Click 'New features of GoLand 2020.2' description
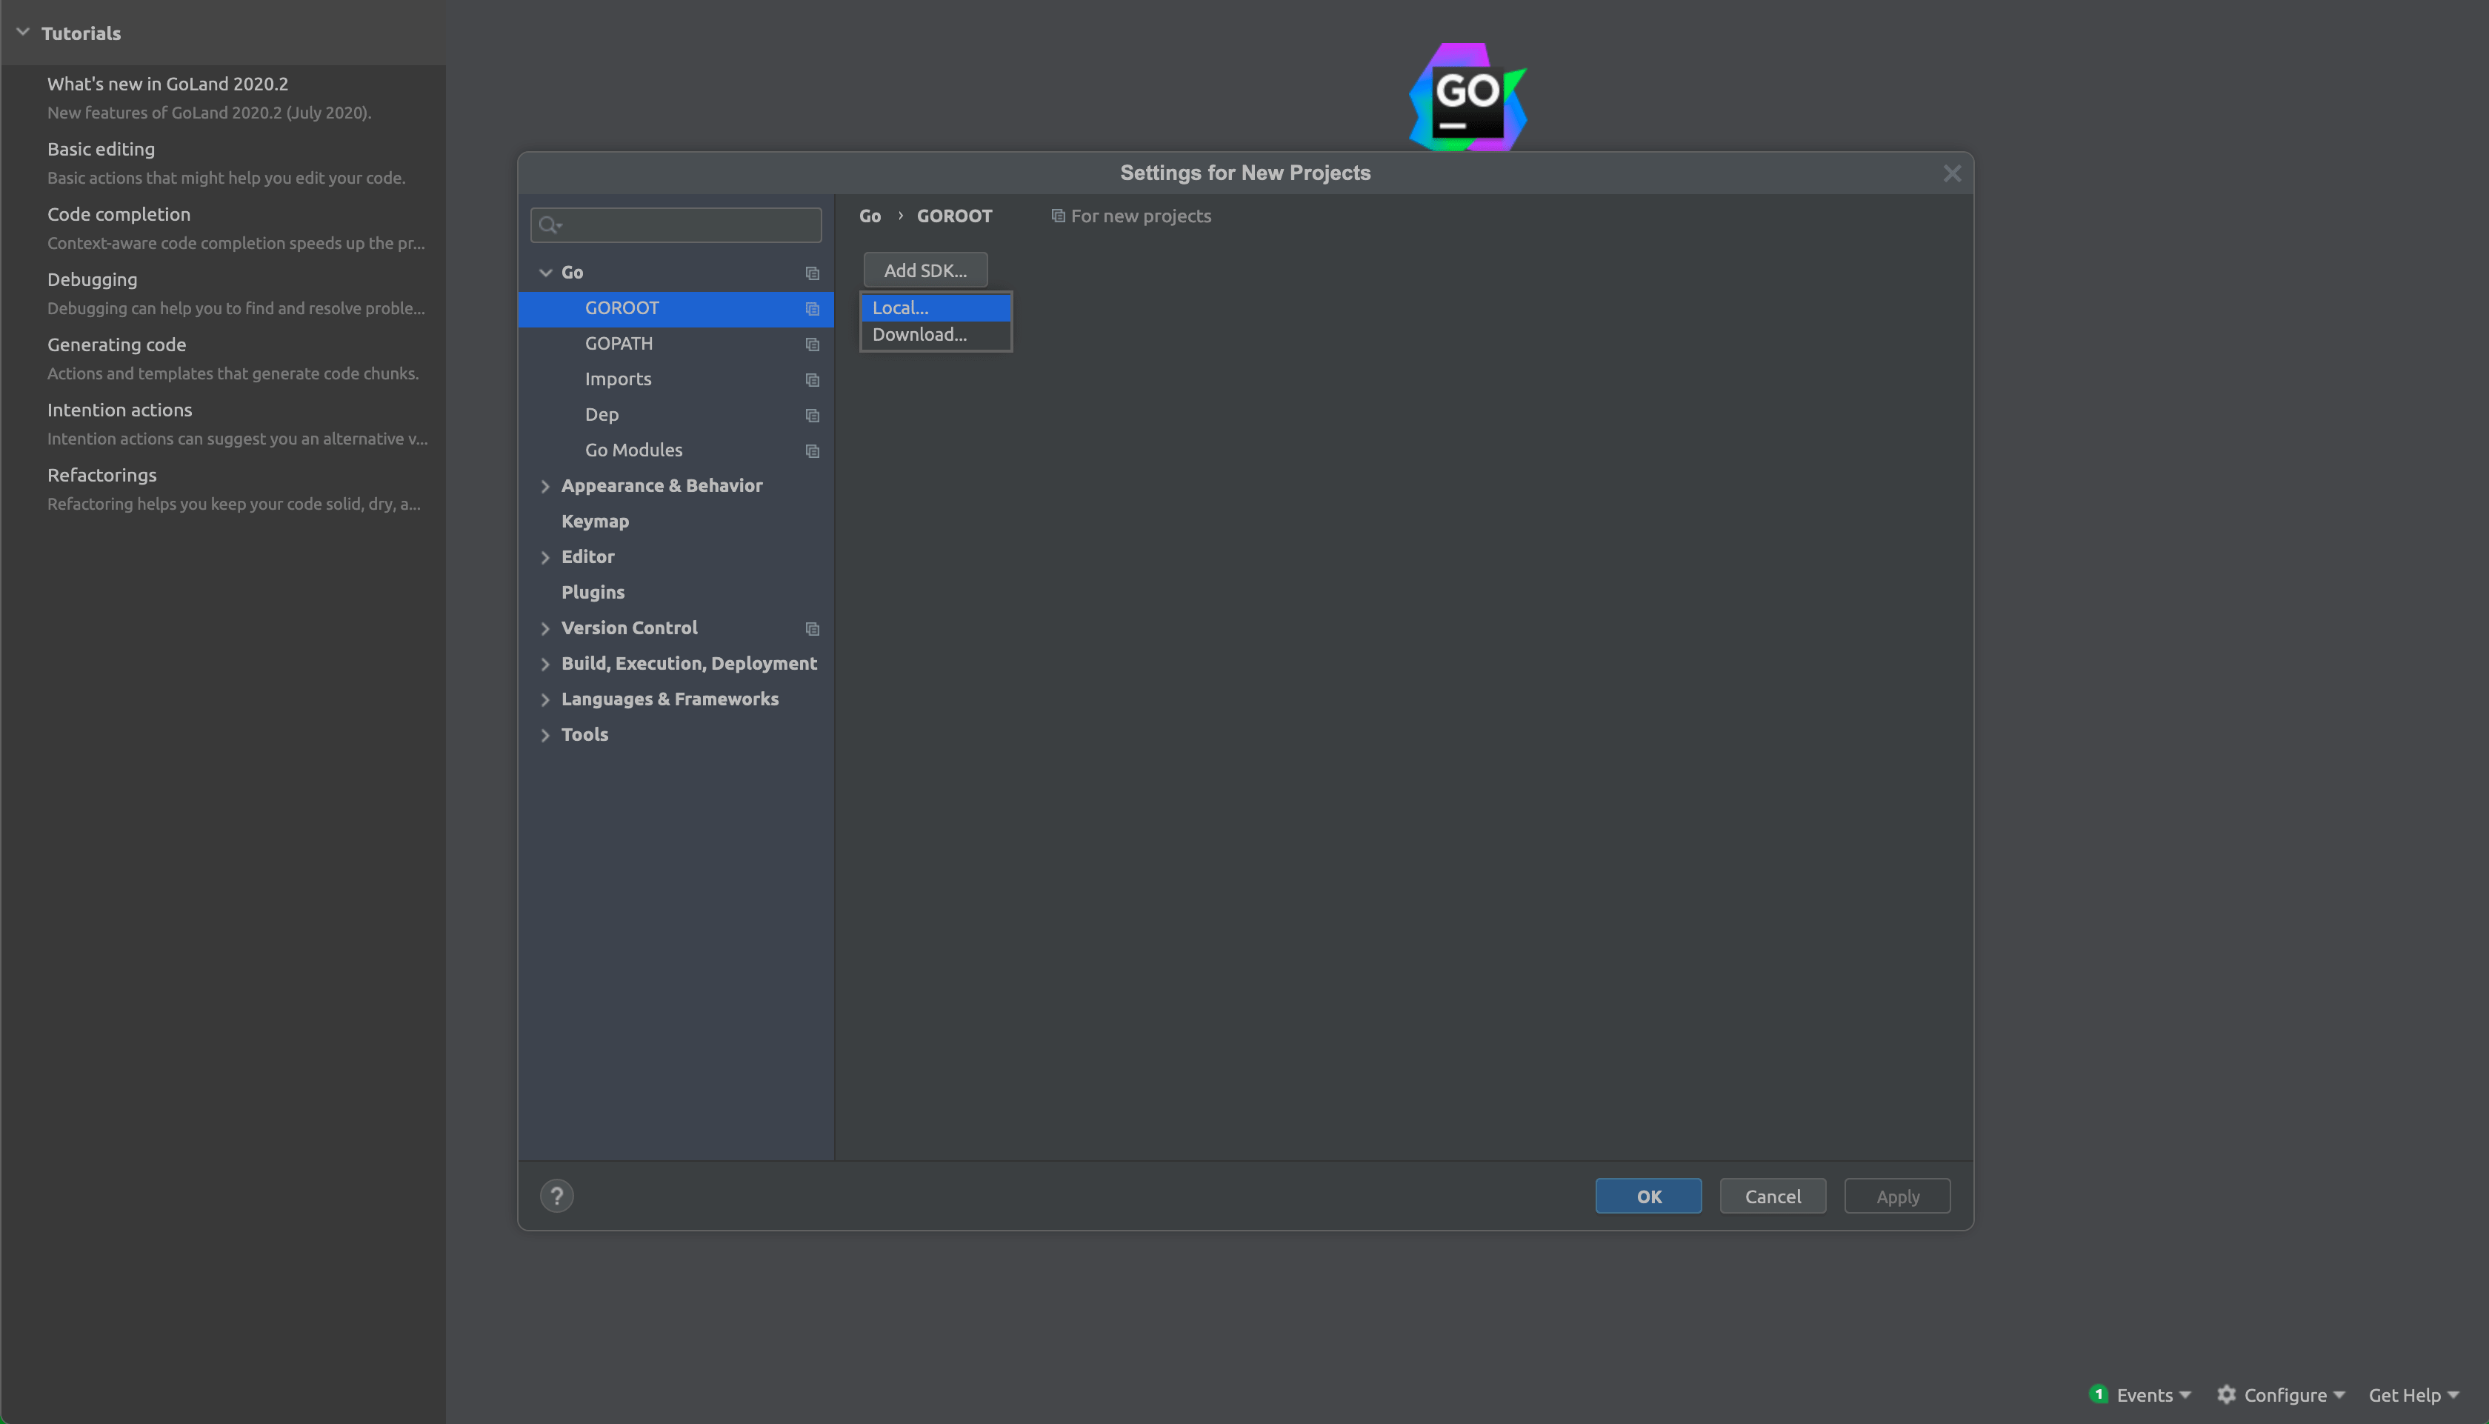This screenshot has height=1424, width=2489. pos(209,113)
